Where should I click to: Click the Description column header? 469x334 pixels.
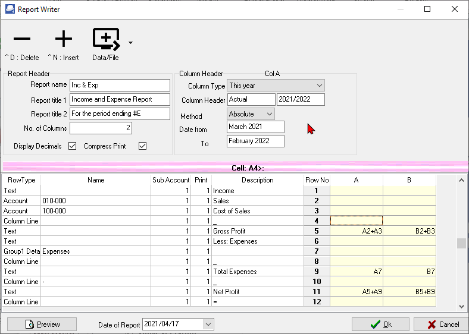click(258, 180)
